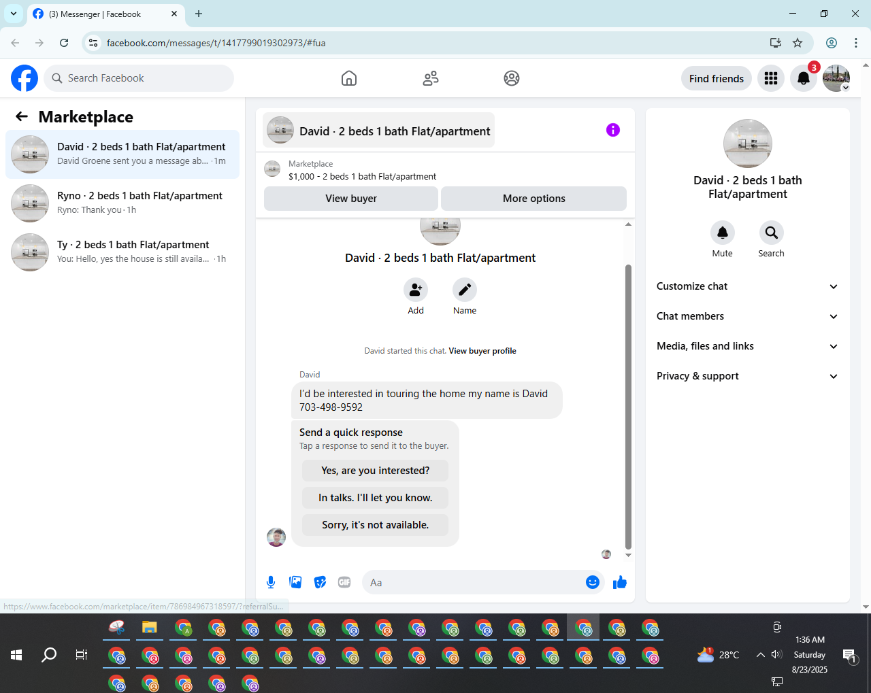Open a new Chrome tab
The image size is (871, 693).
click(x=199, y=14)
